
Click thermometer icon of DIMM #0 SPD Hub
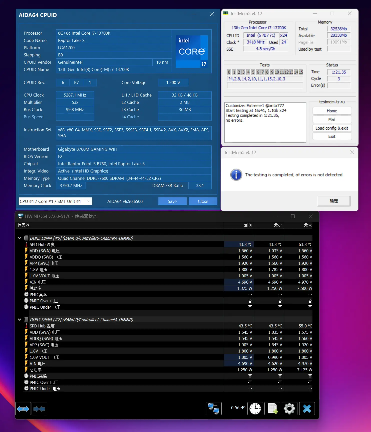(26, 244)
